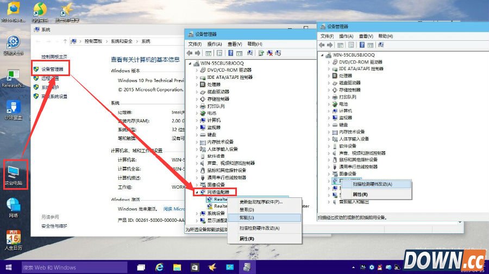This screenshot has height=274, width=489.
Task: Open File Explorer from taskbar
Action: coord(177,267)
